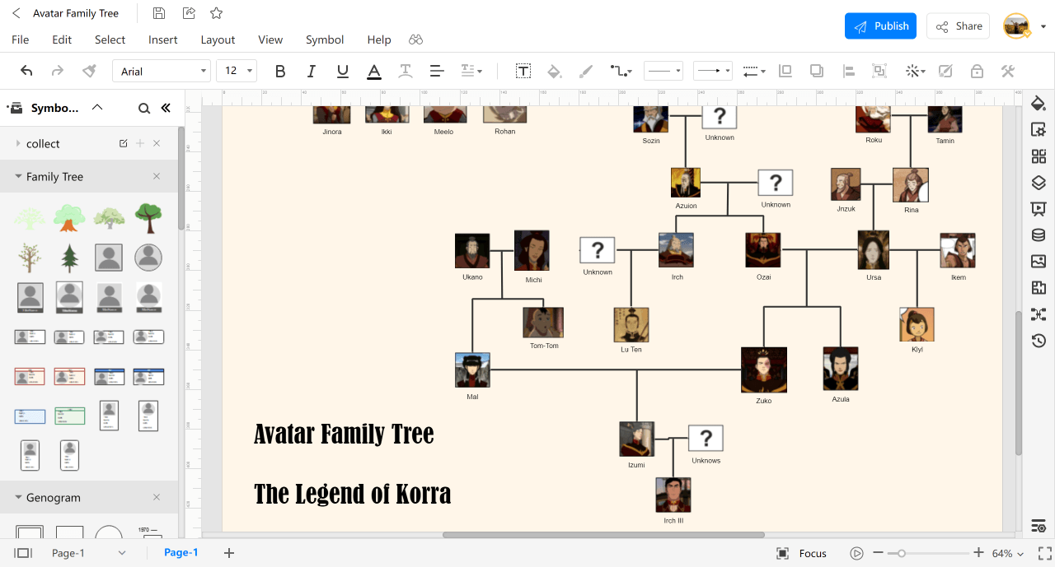The image size is (1055, 567).
Task: Toggle the lock on the selected shape
Action: point(977,71)
